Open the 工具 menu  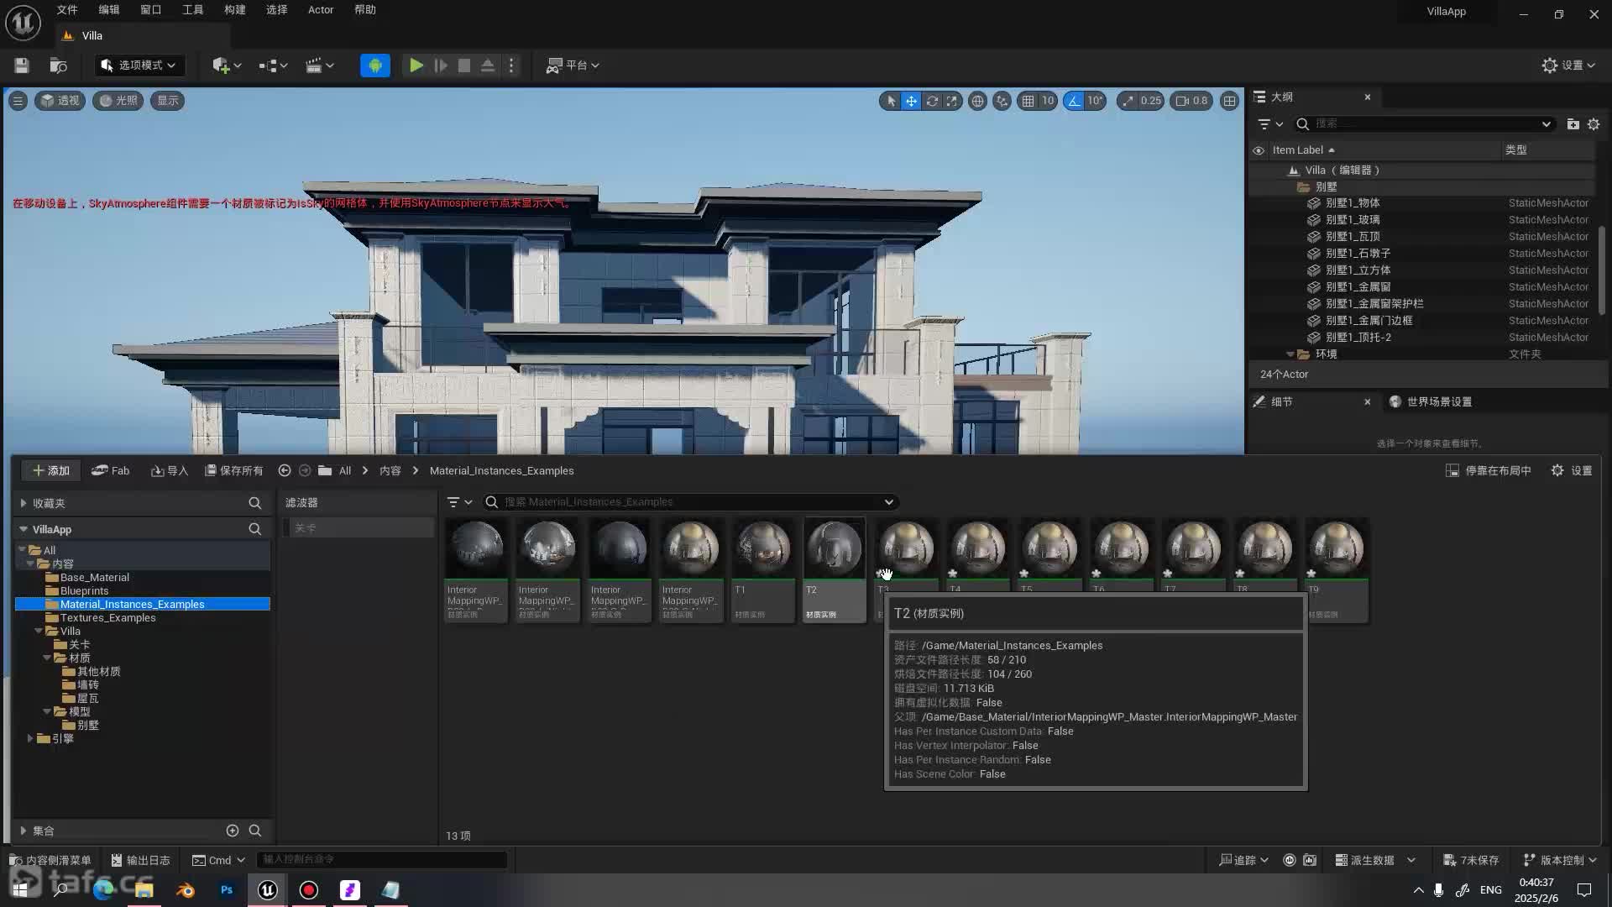point(193,10)
